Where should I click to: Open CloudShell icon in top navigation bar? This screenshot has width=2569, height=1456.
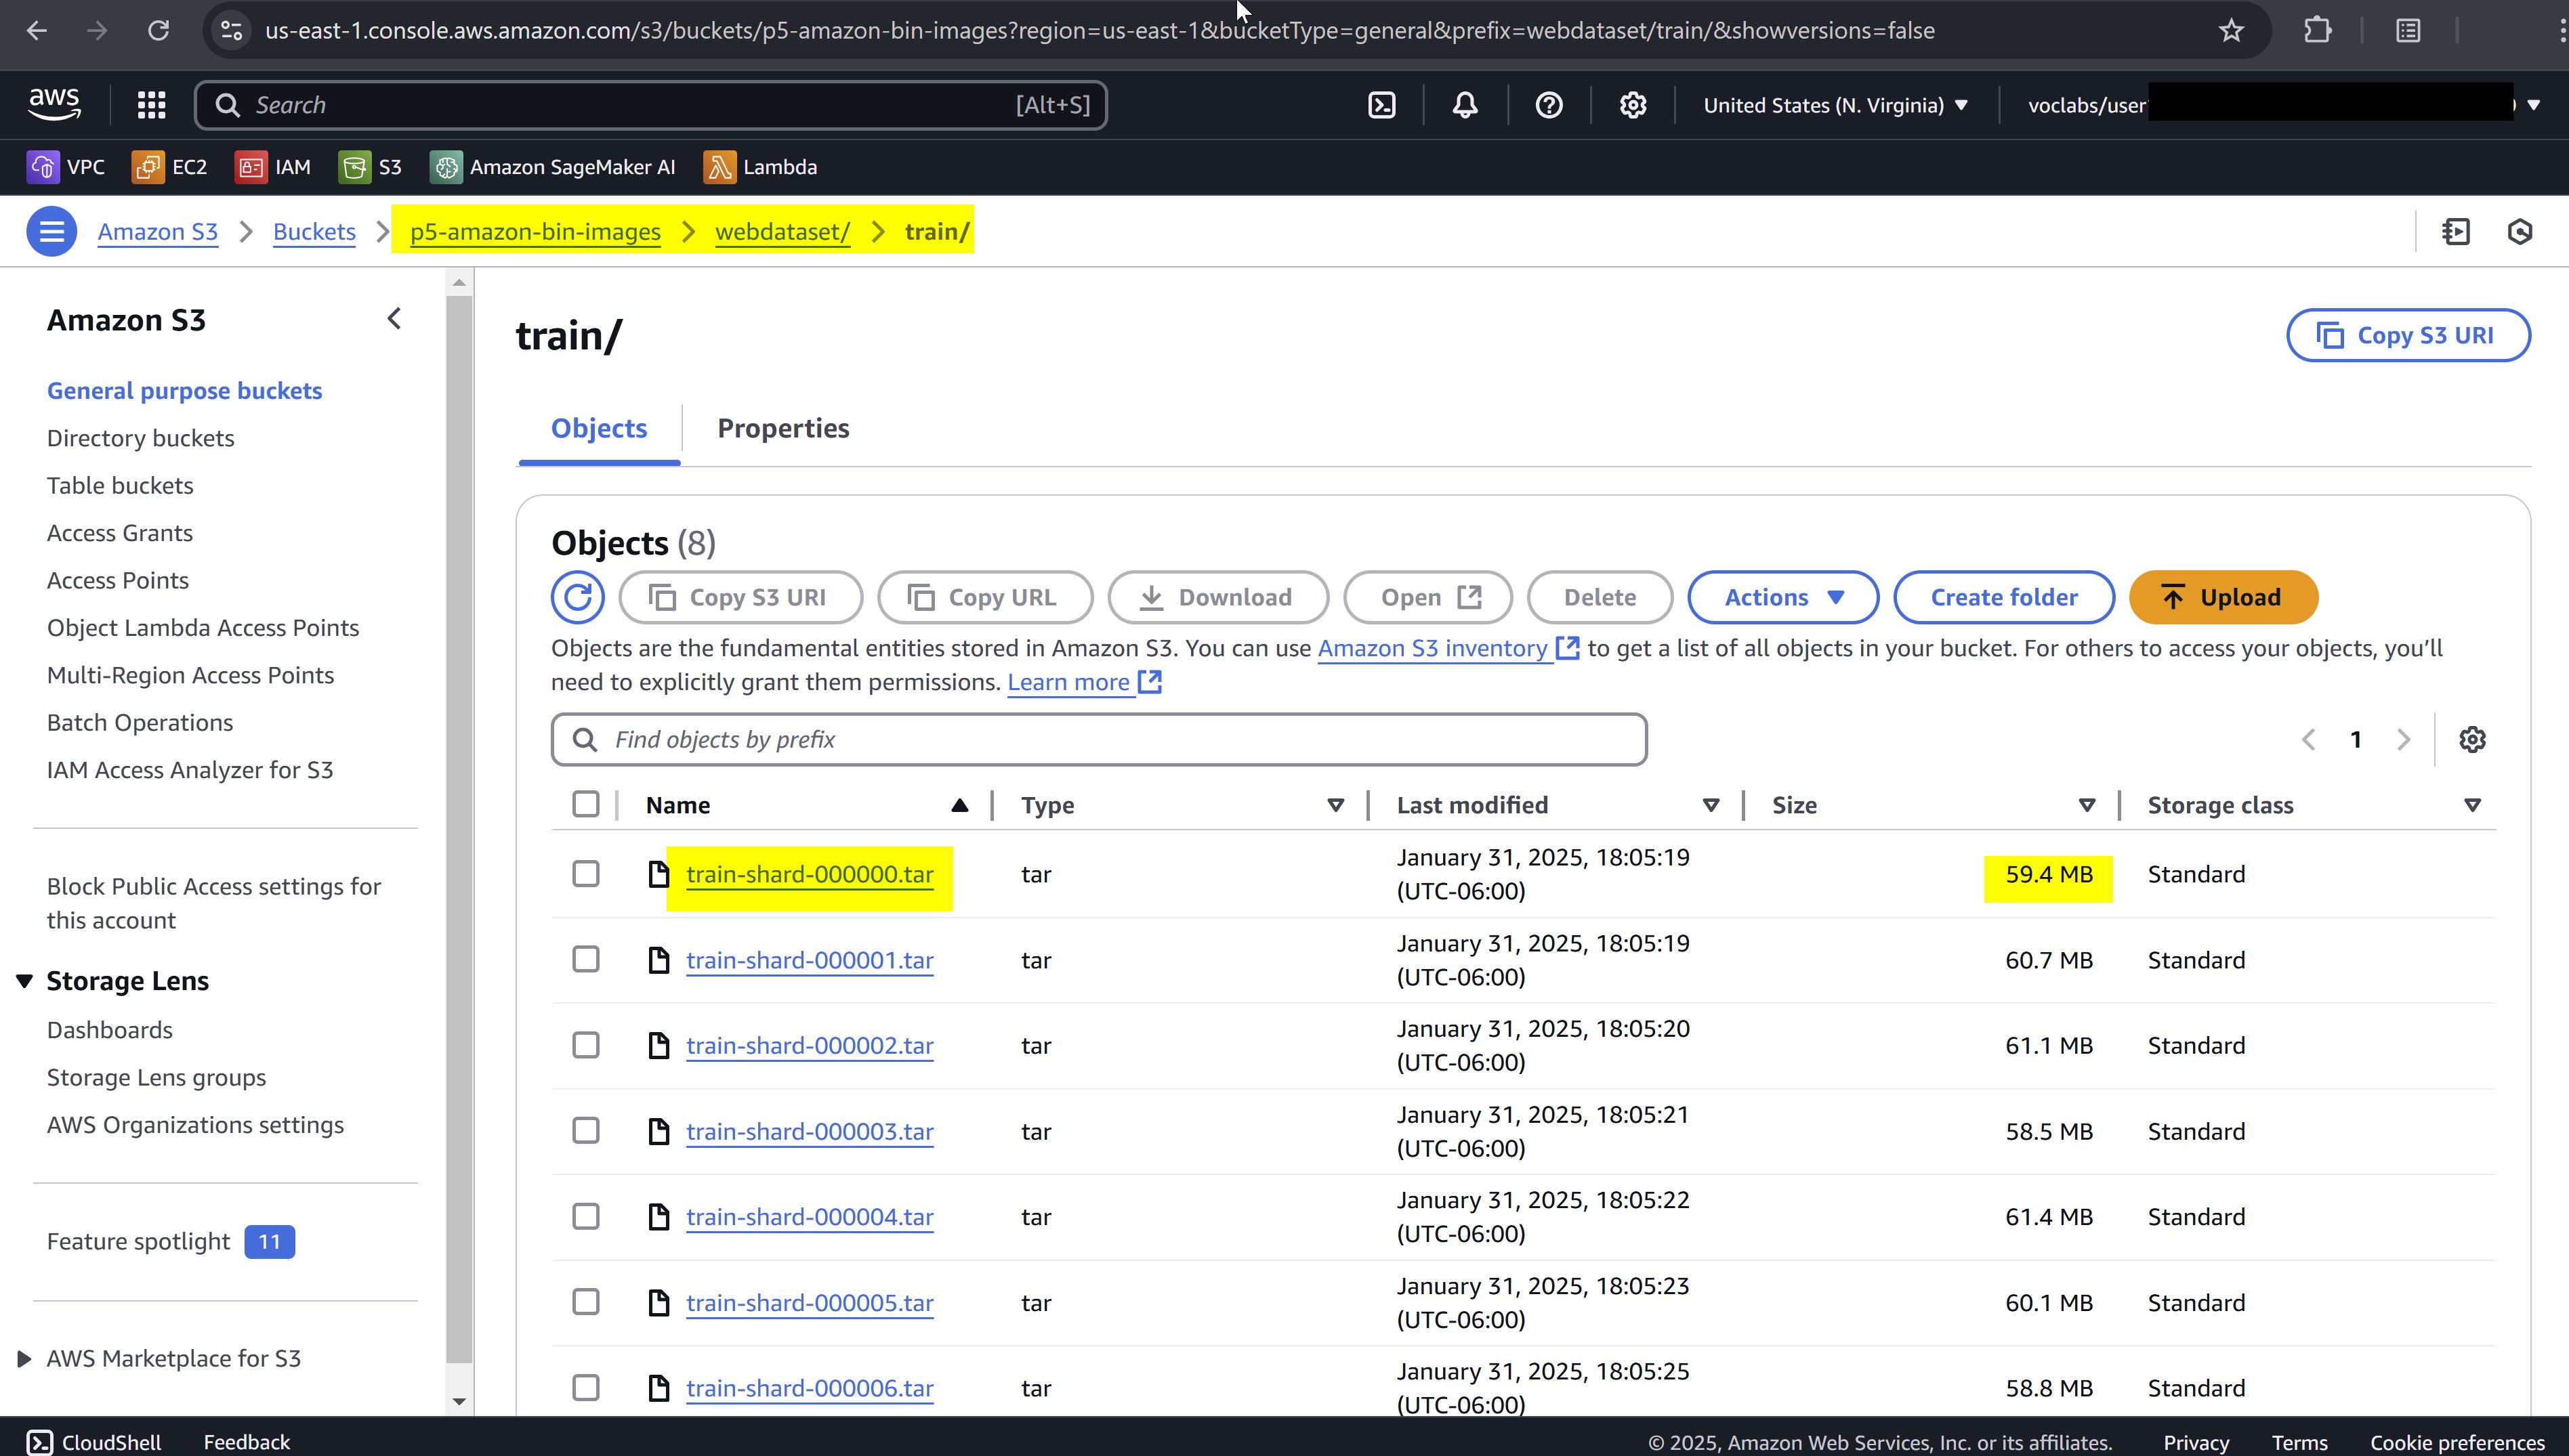coord(1381,105)
